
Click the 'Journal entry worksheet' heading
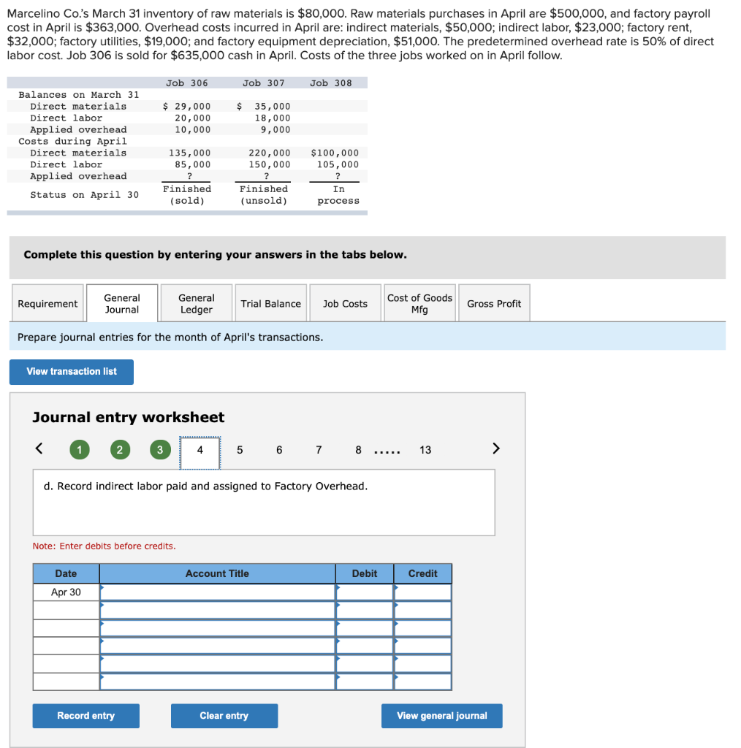[x=129, y=417]
